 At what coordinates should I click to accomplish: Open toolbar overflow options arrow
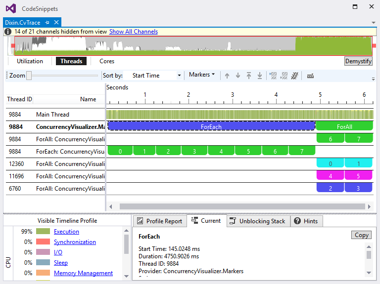click(373, 79)
